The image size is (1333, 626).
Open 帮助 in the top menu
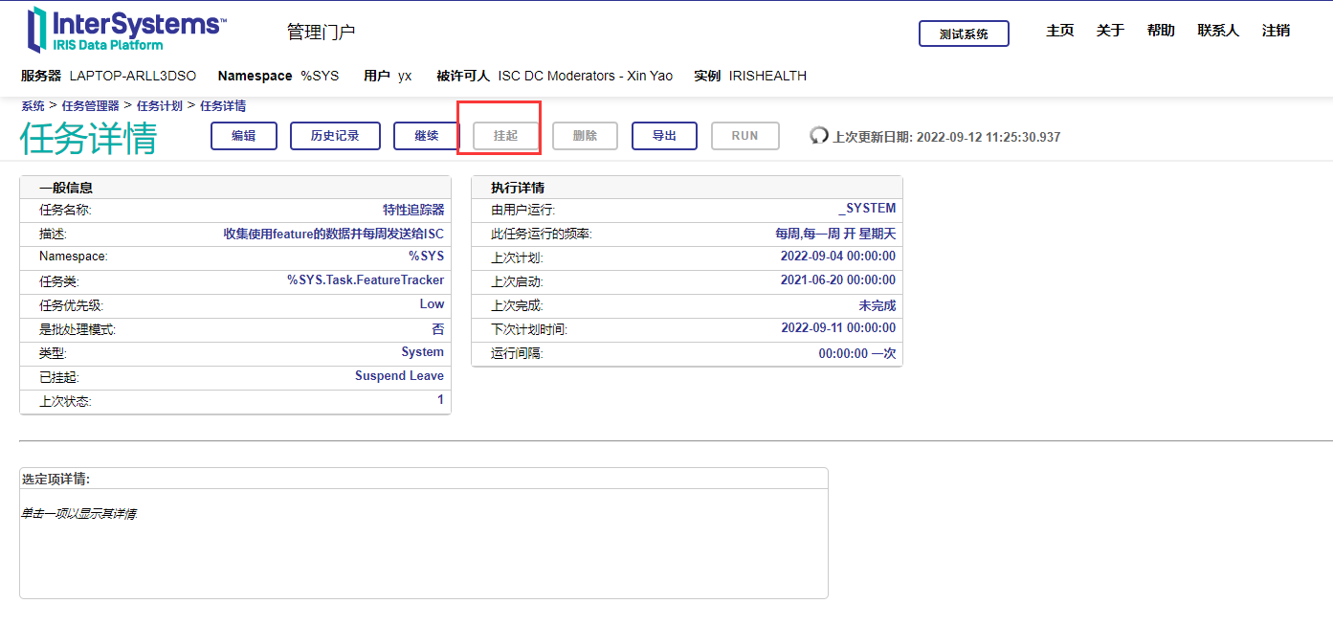click(1161, 31)
